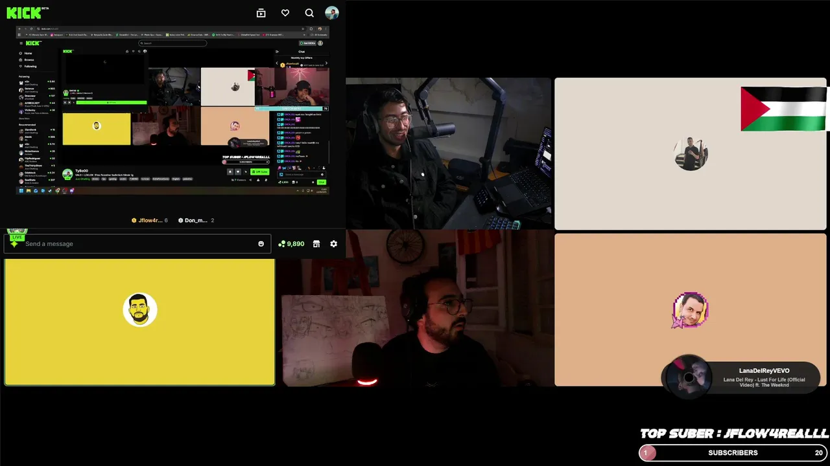
Task: Open the 9,890 channel points balance
Action: click(x=291, y=244)
